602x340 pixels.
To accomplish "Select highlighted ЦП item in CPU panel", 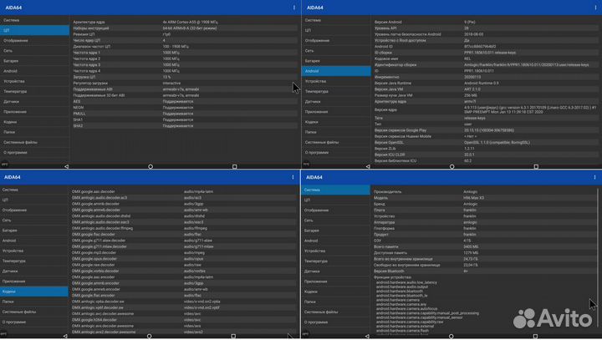I will 33,29.
